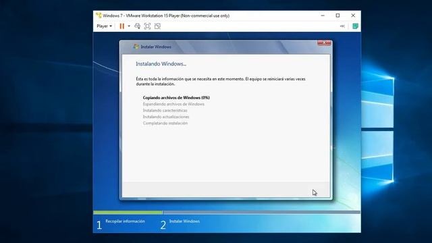
Task: Click the Windows logo in Instalar Windows title
Action: [x=136, y=47]
